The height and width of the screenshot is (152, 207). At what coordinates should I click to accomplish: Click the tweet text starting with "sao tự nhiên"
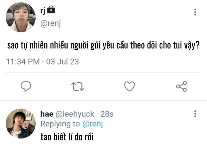coord(103,46)
